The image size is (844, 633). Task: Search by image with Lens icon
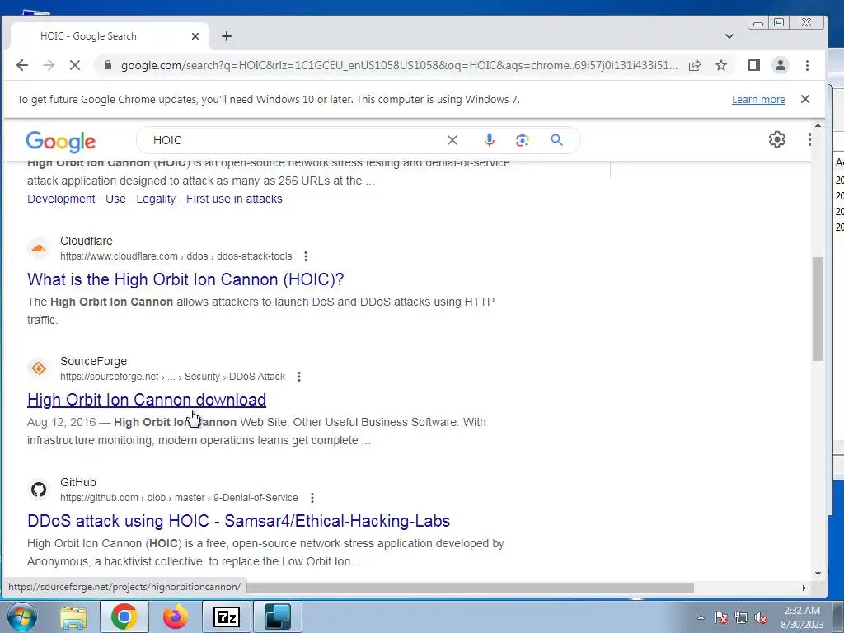(x=522, y=140)
